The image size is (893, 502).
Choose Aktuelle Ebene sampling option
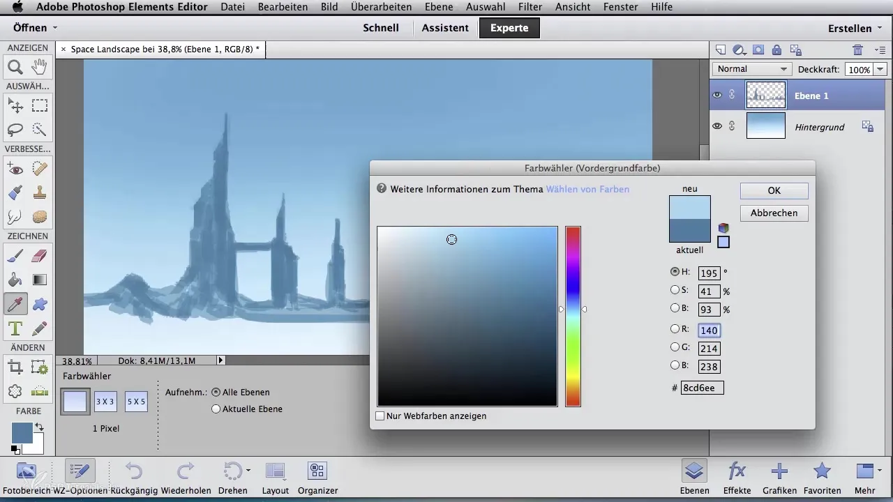point(216,409)
